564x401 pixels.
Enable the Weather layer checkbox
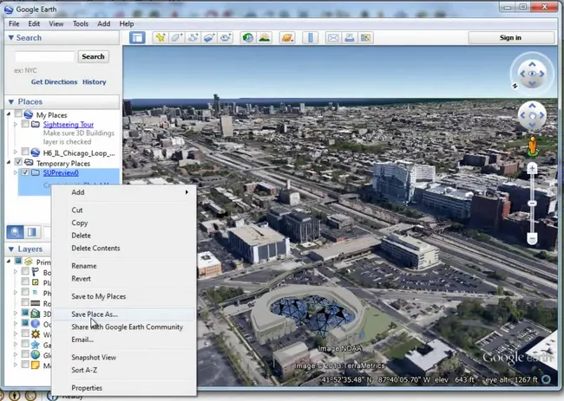tap(25, 333)
